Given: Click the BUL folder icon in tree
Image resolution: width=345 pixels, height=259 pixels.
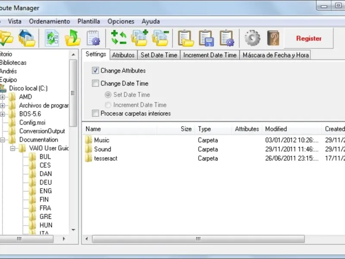Looking at the screenshot, I should click(33, 157).
